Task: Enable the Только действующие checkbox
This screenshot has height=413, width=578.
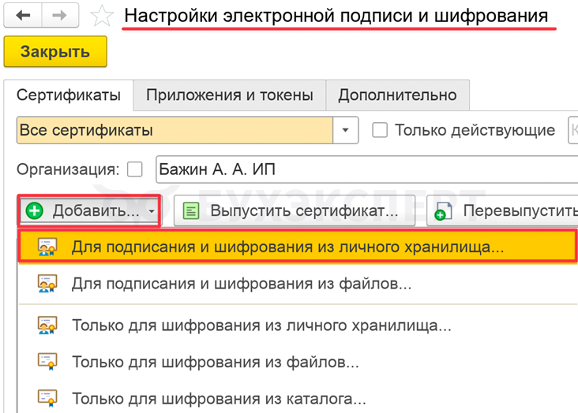Action: (380, 130)
